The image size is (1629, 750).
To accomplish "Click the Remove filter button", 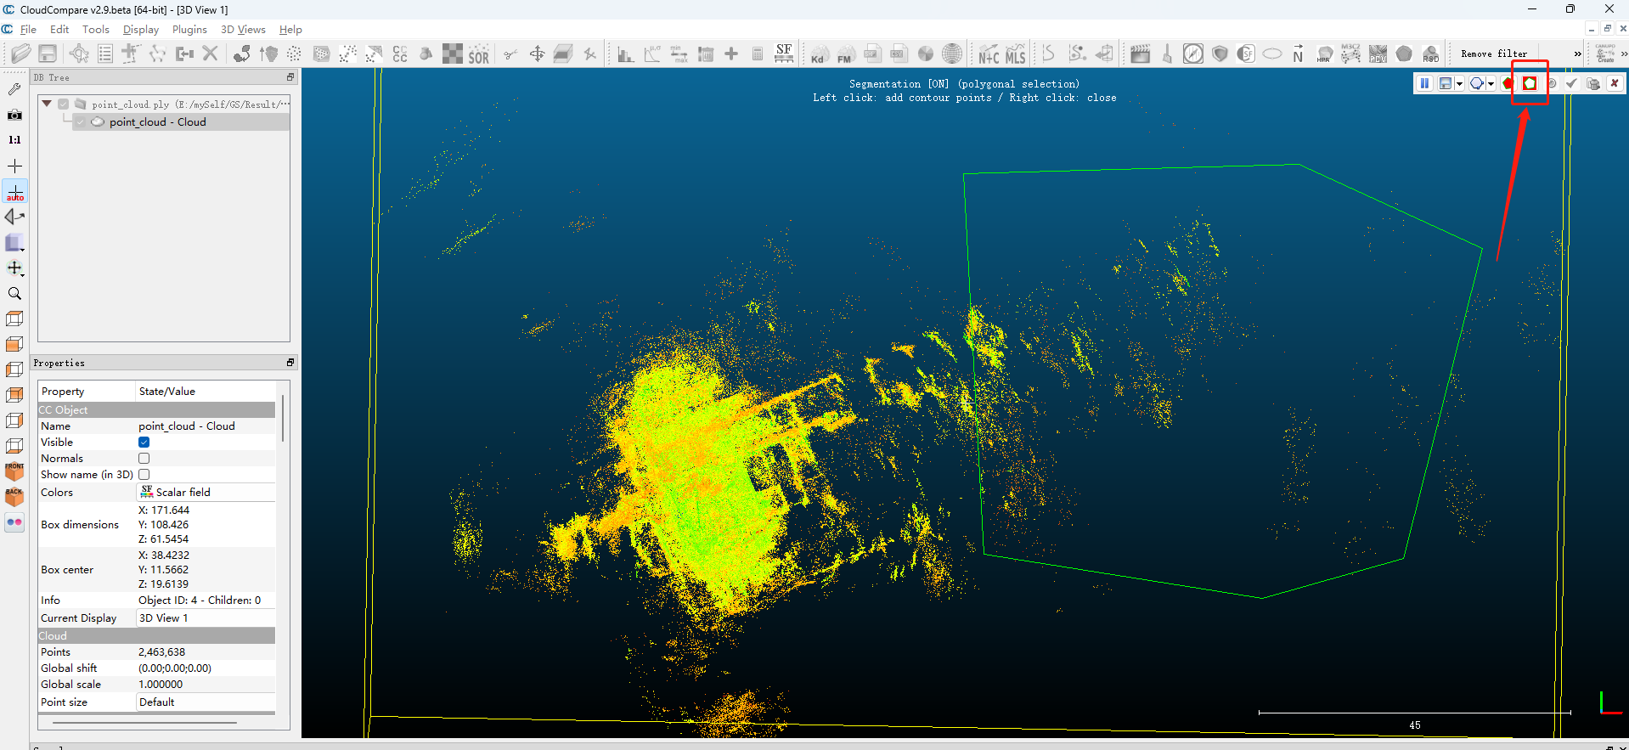I will tap(1493, 54).
